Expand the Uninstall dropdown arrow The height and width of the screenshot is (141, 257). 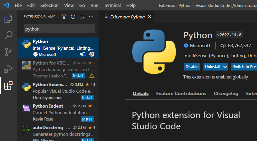225,67
